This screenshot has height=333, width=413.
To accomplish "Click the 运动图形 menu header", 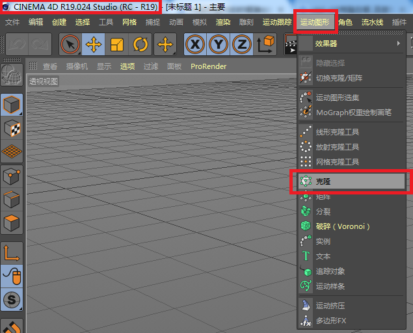I will tap(315, 22).
